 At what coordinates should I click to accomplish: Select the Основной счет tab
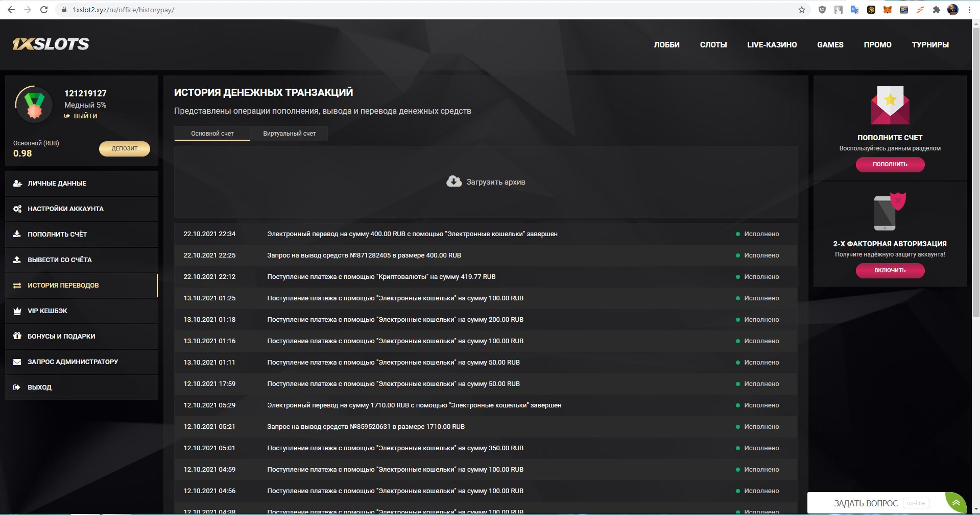(x=212, y=134)
